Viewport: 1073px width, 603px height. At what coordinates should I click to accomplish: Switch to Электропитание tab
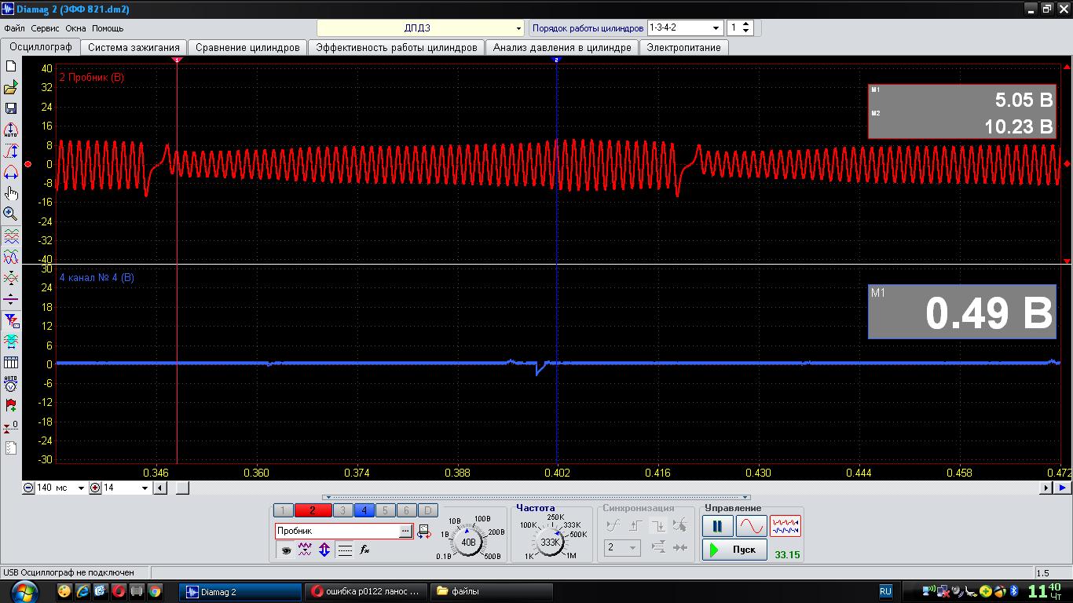(x=683, y=47)
